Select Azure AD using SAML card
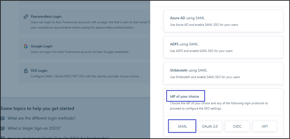Image resolution: width=290 pixels, height=139 pixels. (x=223, y=21)
